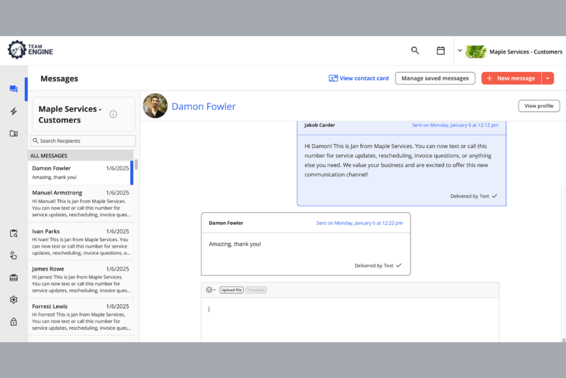Screen dimensions: 566x378
Task: Open the settings gear icon
Action: coord(14,299)
